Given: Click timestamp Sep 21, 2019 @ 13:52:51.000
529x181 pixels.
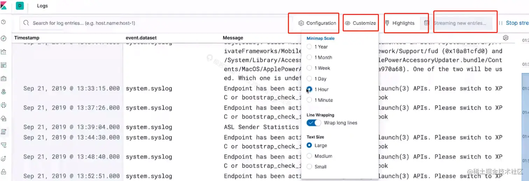Looking at the screenshot, I should click(71, 176).
